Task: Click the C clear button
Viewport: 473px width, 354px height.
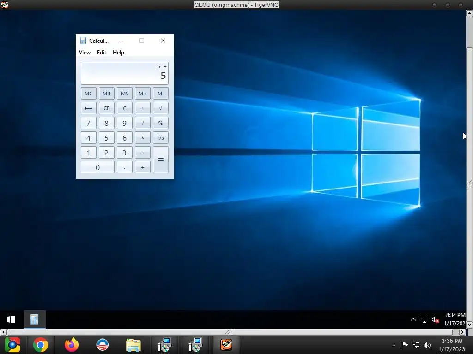Action: (125, 108)
